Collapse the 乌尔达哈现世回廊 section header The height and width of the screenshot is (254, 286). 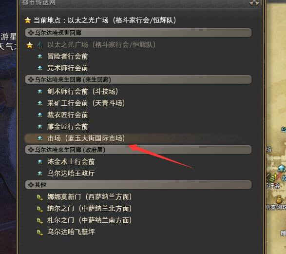[x=138, y=33]
